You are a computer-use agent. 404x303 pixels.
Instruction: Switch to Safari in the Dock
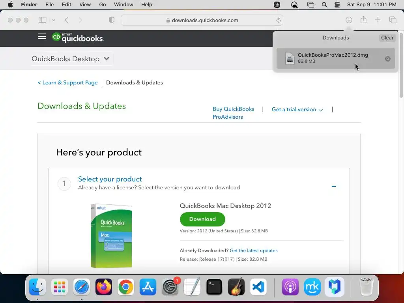[82, 287]
